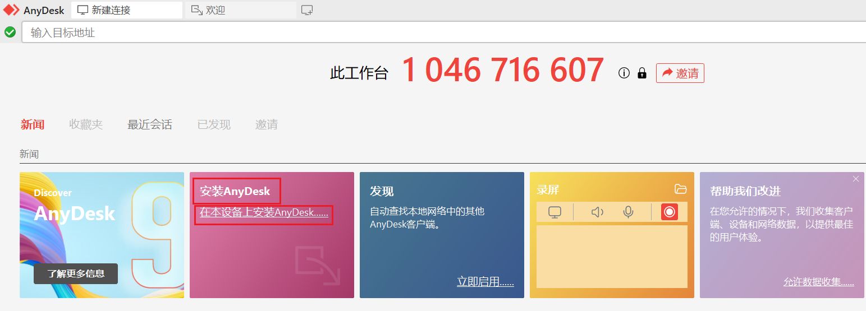Click the AnyDesk logo icon
This screenshot has height=311, width=866.
pos(11,10)
